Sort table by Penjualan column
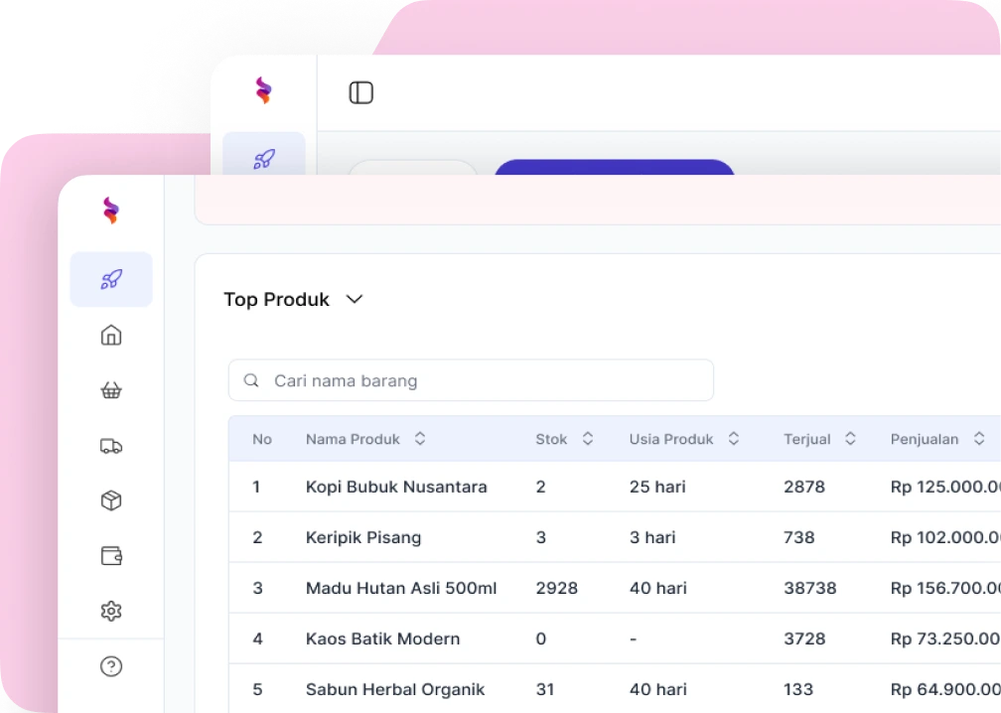The height and width of the screenshot is (713, 1001). 979,439
